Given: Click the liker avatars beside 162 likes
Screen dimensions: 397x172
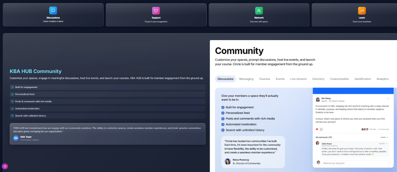Looking at the screenshot, I should click(365, 129).
